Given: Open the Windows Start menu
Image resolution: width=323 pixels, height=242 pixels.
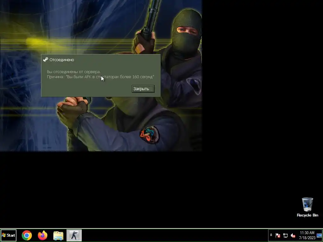Looking at the screenshot, I should pos(9,235).
